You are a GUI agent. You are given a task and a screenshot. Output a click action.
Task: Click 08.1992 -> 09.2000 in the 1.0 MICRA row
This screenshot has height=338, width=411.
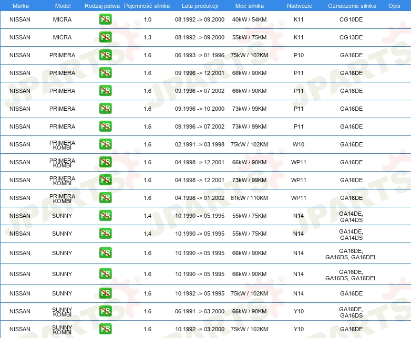point(200,19)
